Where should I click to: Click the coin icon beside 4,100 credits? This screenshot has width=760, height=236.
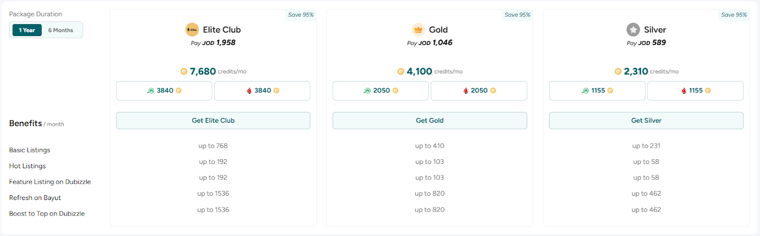tap(400, 72)
